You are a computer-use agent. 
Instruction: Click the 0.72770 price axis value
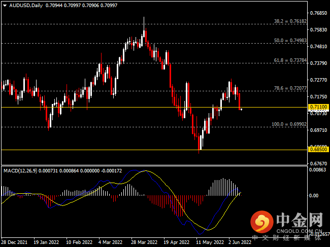[319, 80]
